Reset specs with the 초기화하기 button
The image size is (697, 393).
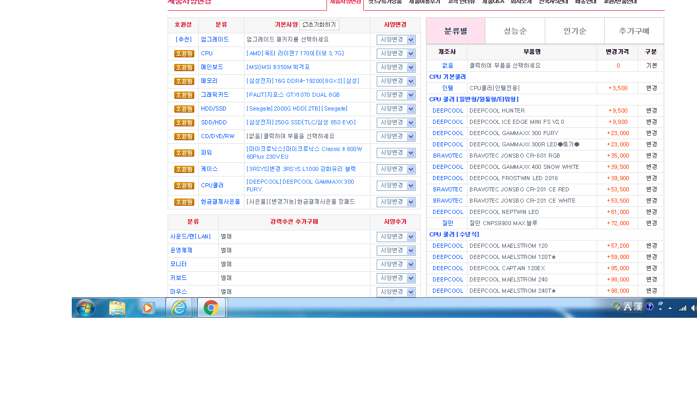click(319, 25)
